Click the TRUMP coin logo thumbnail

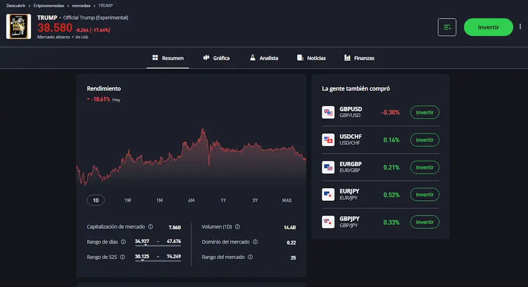tap(18, 26)
